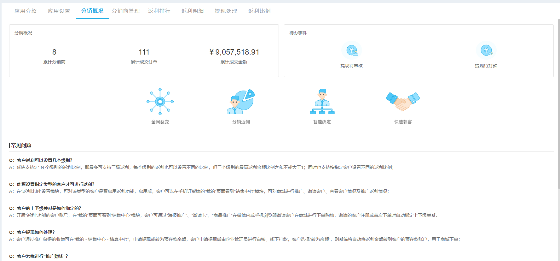Viewport: 560px width, 261px height.
Task: Click the 累计分销商 count of 8
Action: pos(54,52)
